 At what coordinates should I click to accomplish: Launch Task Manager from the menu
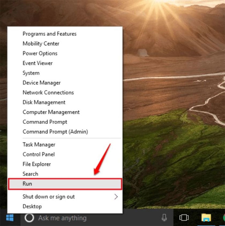point(39,145)
